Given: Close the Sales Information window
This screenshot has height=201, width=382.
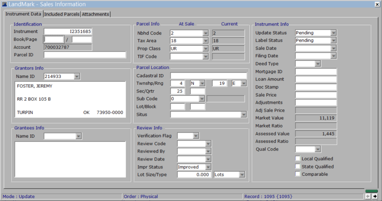Looking at the screenshot, I should pos(377,4).
